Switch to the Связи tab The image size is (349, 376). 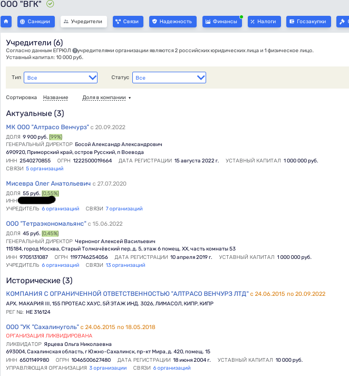pyautogui.click(x=128, y=22)
